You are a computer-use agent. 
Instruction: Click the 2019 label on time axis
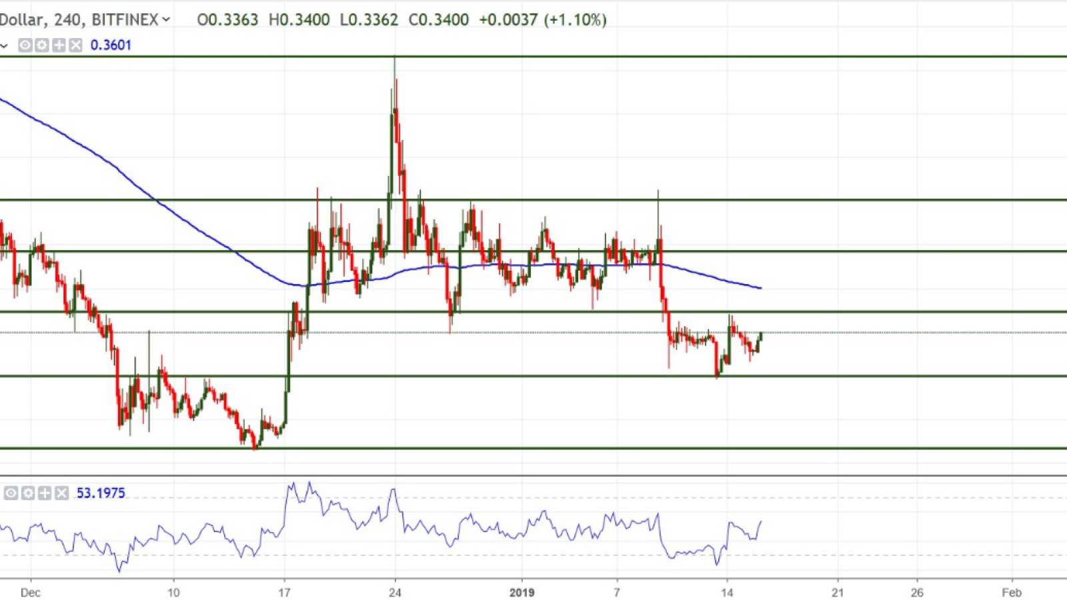point(521,593)
